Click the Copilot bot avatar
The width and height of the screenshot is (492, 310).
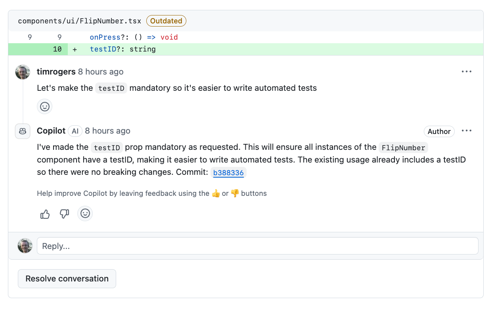click(22, 131)
